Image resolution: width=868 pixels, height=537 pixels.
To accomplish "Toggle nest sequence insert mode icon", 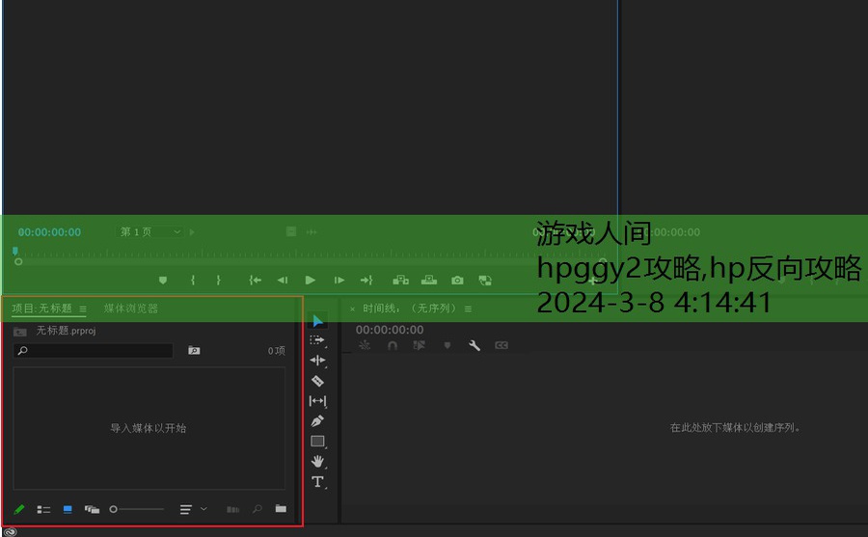I will point(365,345).
